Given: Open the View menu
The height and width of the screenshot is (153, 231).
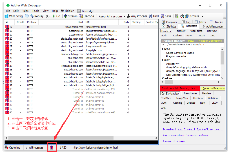Looking at the screenshot, I should tap(45, 11).
